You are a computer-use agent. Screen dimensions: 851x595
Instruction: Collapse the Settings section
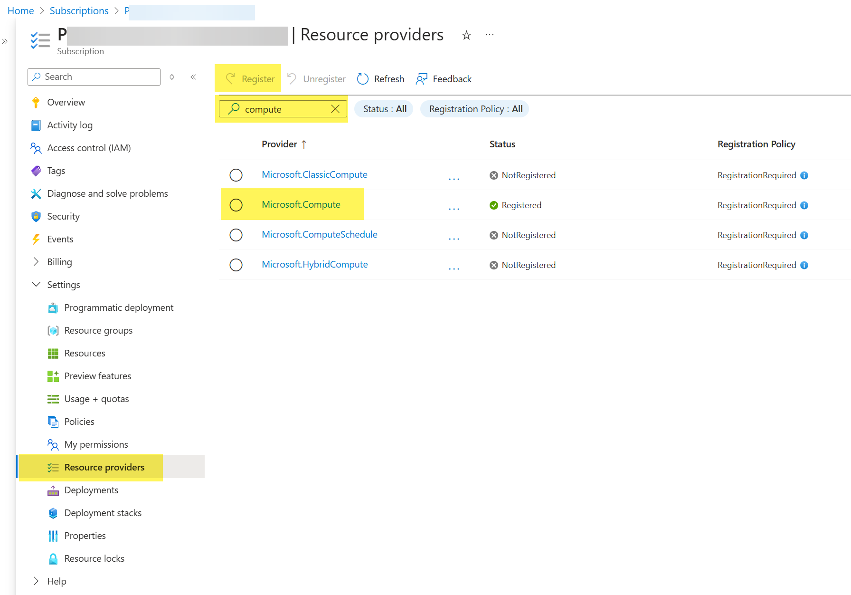coord(36,285)
